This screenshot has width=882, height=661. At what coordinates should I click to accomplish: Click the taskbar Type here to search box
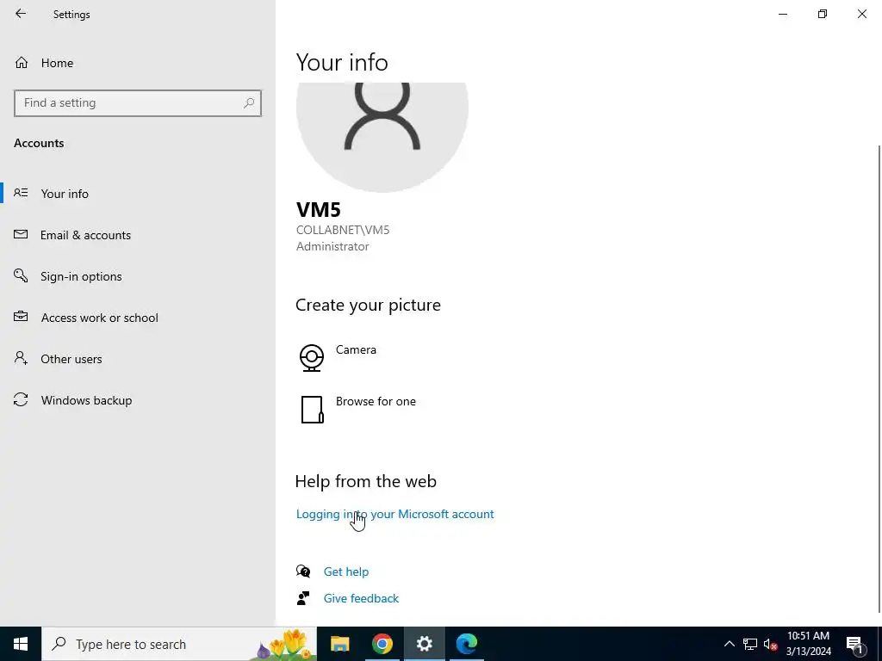(179, 644)
